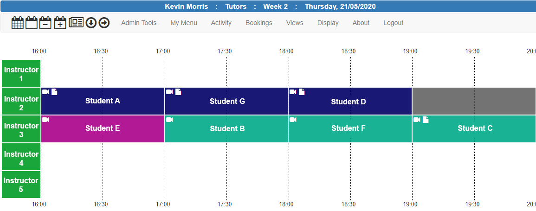
Task: Click the Logout link
Action: pyautogui.click(x=393, y=23)
